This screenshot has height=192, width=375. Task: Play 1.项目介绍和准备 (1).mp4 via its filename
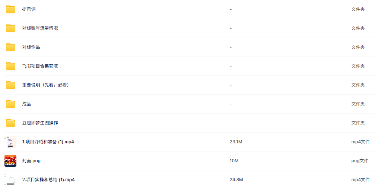pyautogui.click(x=48, y=142)
